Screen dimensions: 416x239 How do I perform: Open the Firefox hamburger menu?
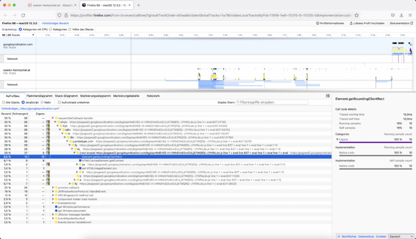(410, 15)
